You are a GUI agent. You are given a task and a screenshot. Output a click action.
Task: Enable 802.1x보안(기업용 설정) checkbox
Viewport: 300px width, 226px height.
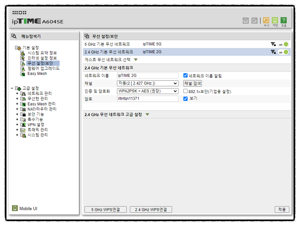point(185,91)
